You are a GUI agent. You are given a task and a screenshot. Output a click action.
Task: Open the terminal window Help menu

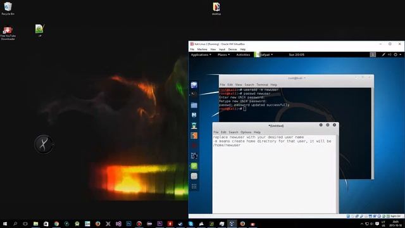[274, 85]
